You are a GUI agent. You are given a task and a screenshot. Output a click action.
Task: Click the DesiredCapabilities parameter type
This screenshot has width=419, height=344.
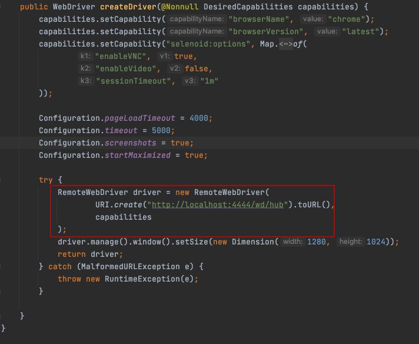pyautogui.click(x=248, y=6)
